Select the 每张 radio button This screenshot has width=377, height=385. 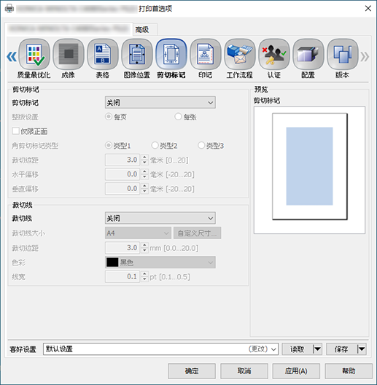click(x=178, y=117)
